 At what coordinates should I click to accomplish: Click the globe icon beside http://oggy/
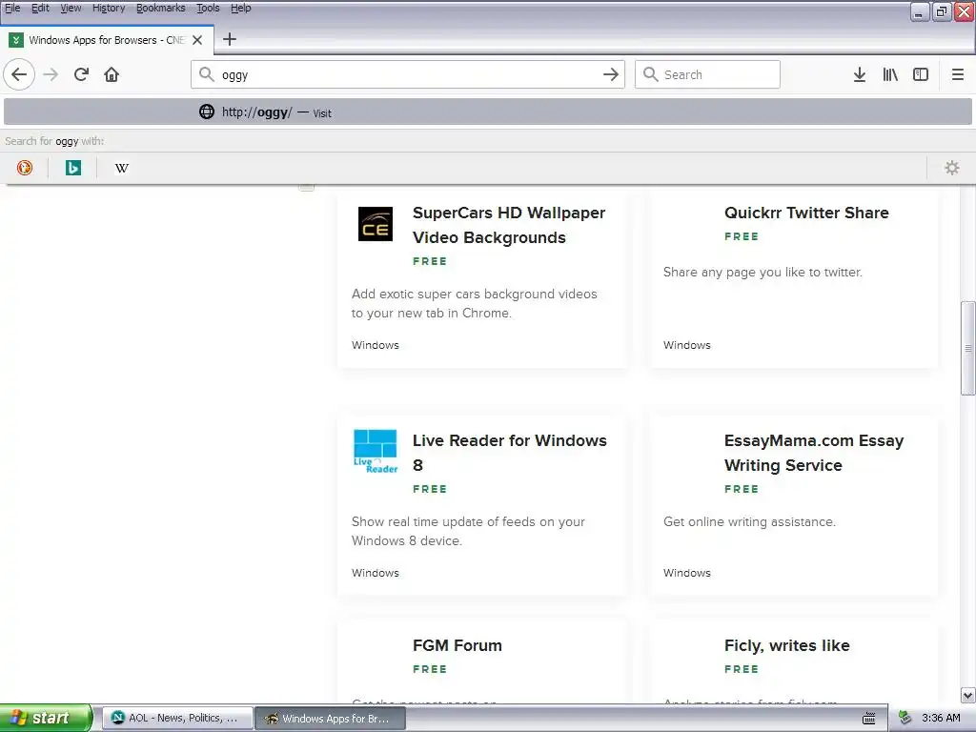coord(207,112)
